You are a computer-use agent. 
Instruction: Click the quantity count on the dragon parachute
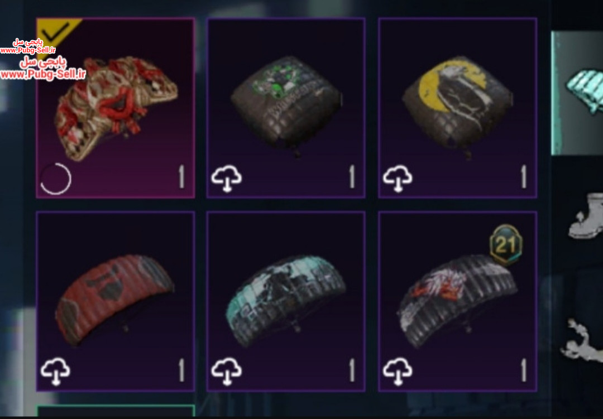(x=181, y=177)
